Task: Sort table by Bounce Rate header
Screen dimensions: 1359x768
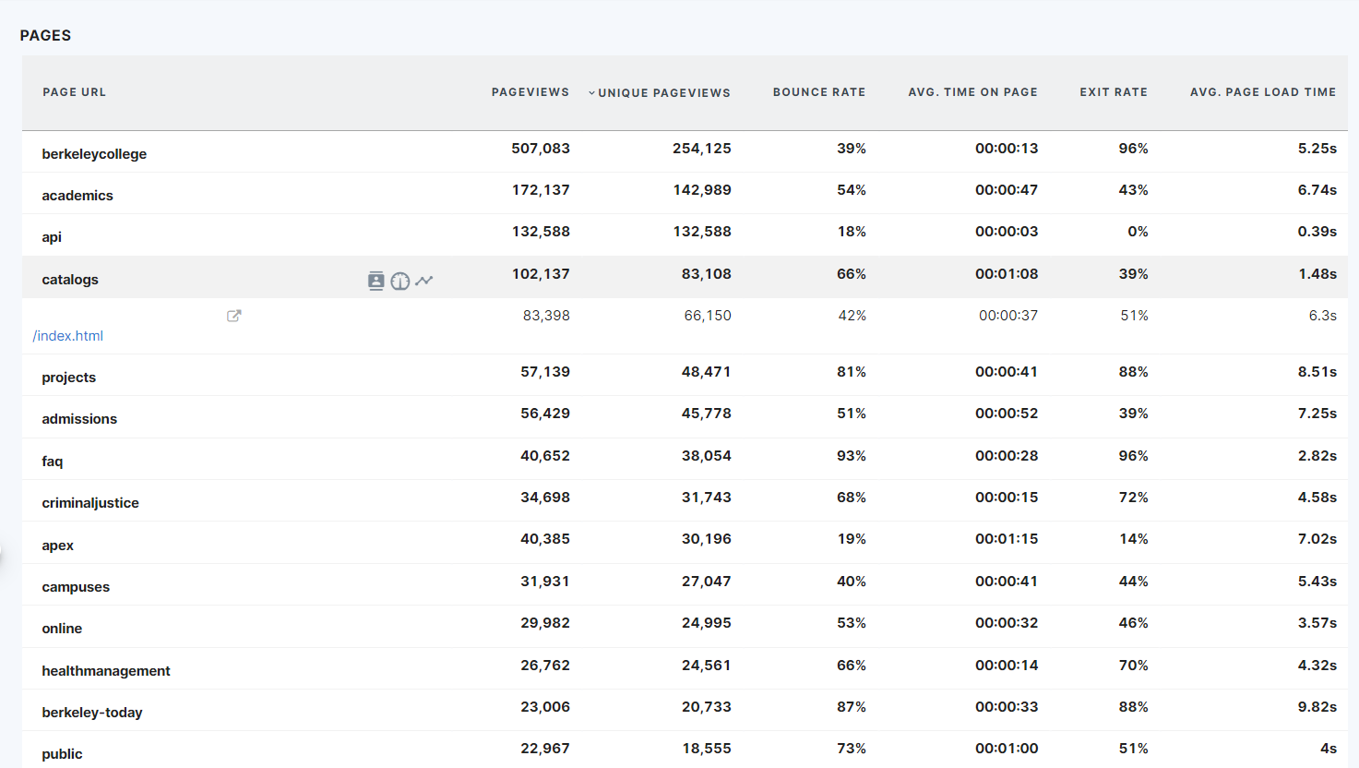Action: coord(818,92)
